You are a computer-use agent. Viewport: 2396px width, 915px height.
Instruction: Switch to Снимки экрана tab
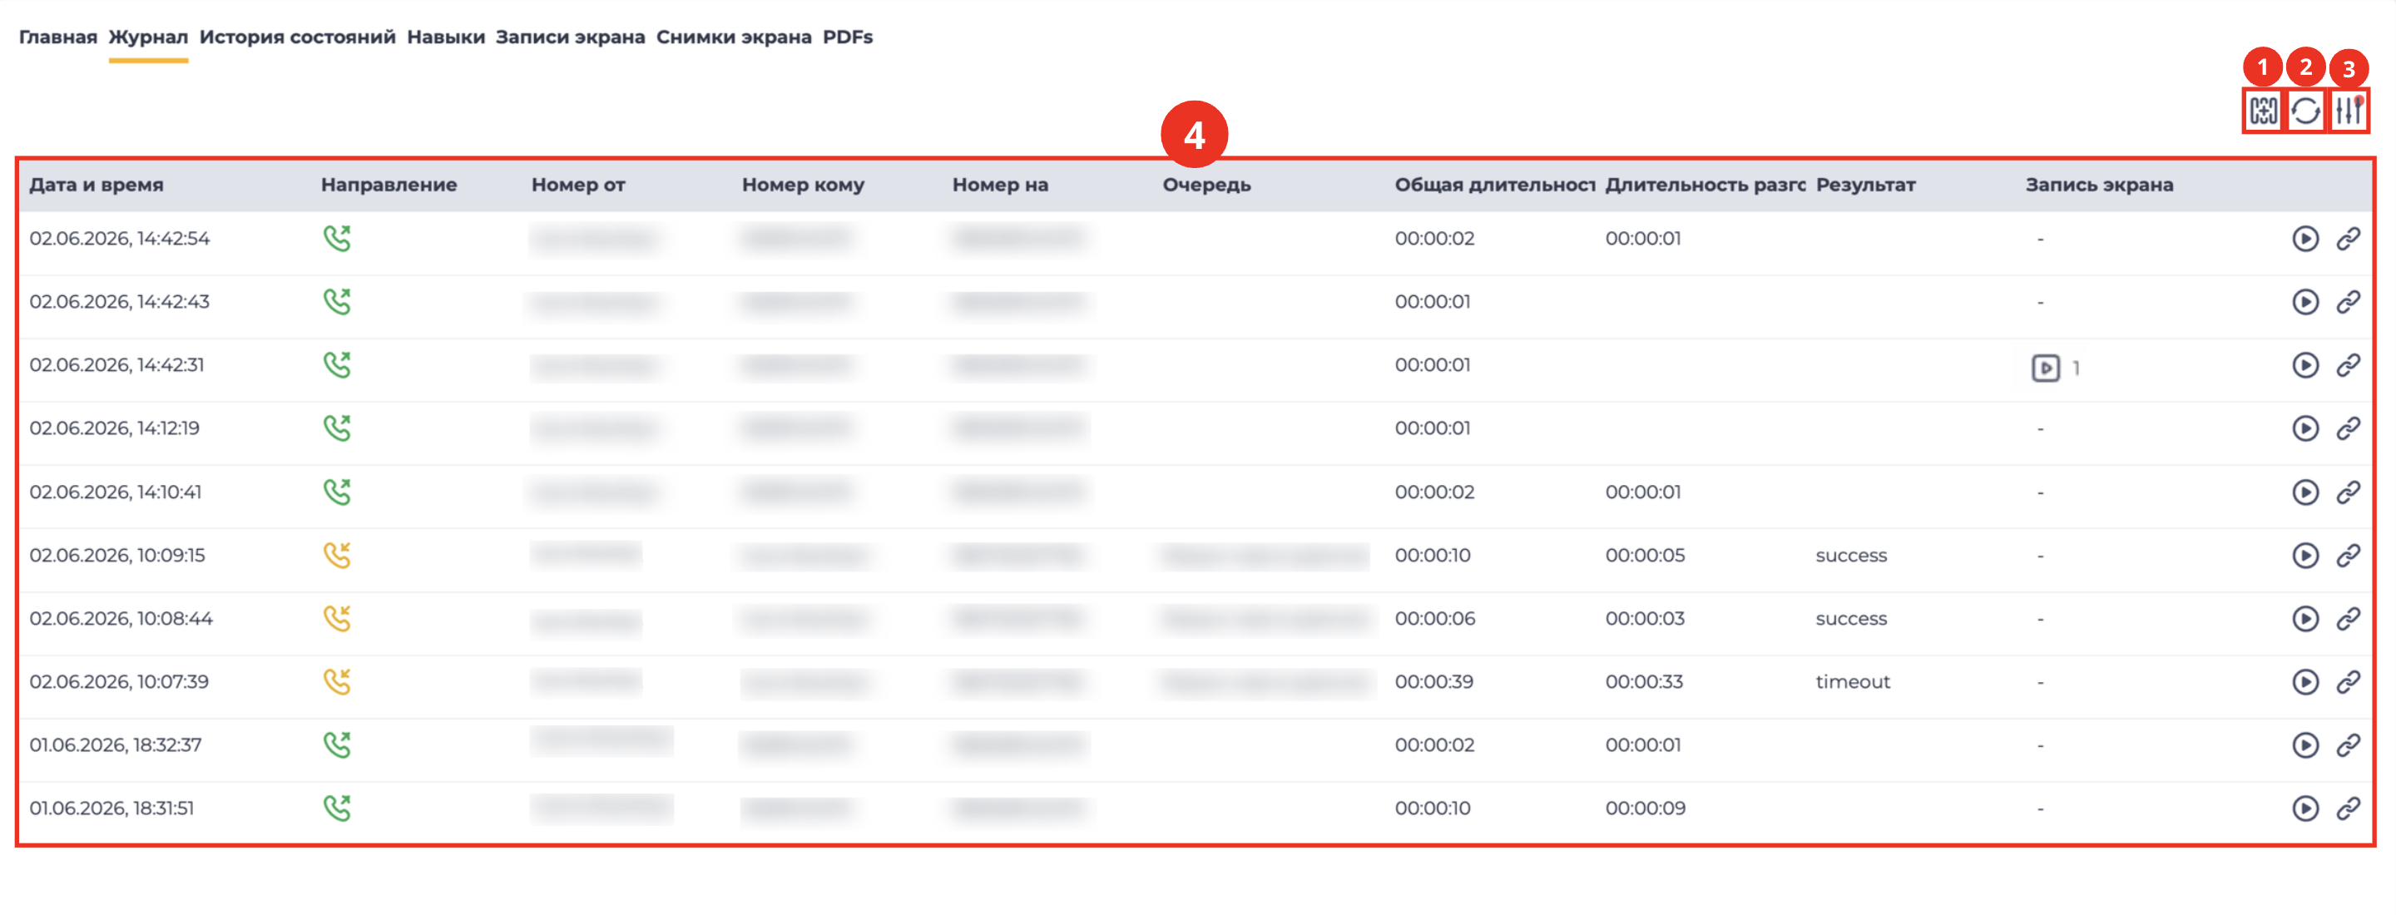[734, 37]
